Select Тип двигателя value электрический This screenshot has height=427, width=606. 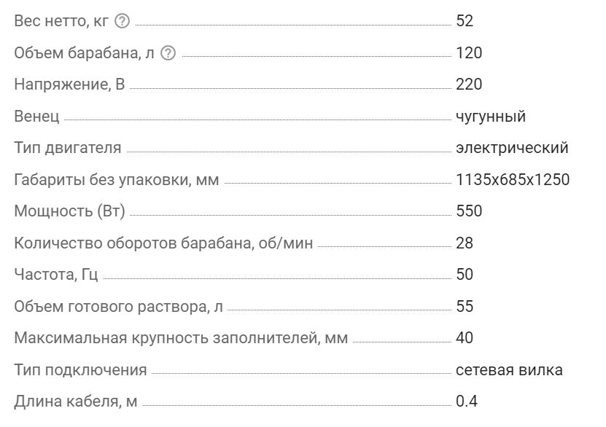(512, 148)
